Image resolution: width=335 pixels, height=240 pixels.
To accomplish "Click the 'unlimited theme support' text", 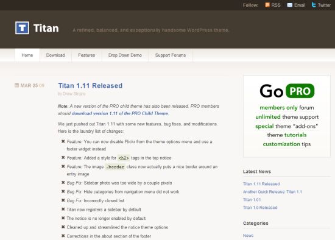I will point(287,117).
